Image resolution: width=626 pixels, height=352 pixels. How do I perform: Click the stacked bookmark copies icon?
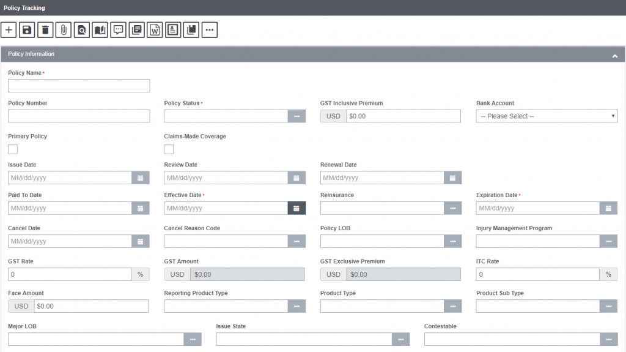(x=191, y=30)
